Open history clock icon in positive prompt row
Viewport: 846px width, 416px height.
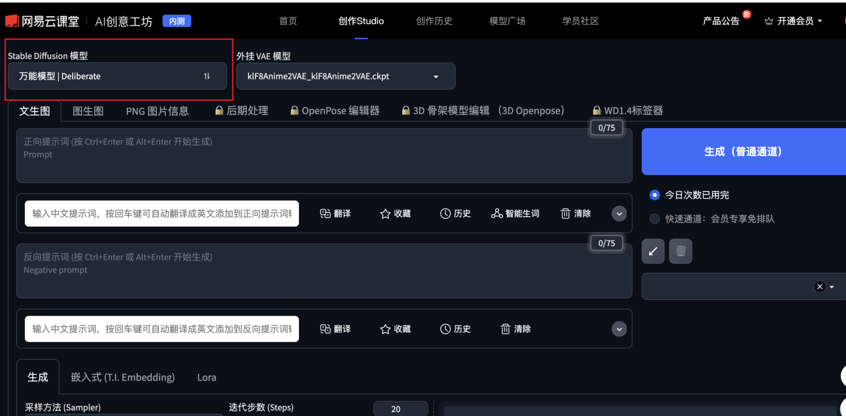[x=445, y=214]
